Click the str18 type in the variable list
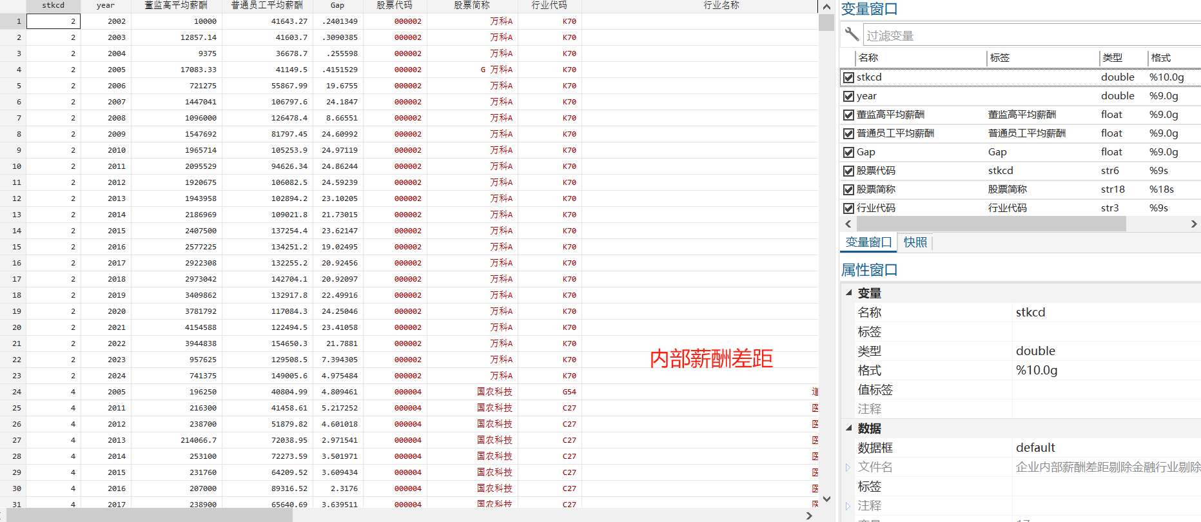This screenshot has width=1201, height=522. pos(1113,189)
